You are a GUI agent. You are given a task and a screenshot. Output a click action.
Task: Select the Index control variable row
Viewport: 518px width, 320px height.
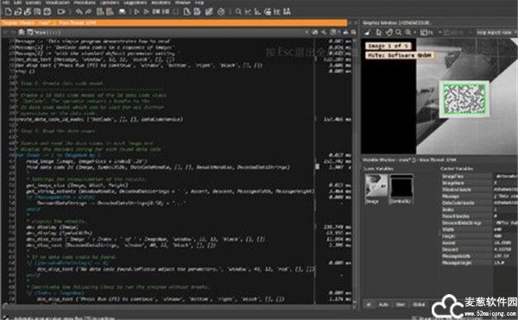click(x=479, y=210)
